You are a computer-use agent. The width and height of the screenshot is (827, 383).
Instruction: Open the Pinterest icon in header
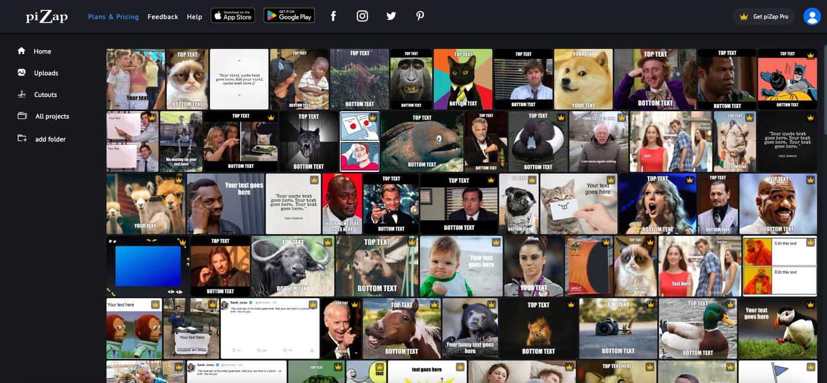coord(420,16)
